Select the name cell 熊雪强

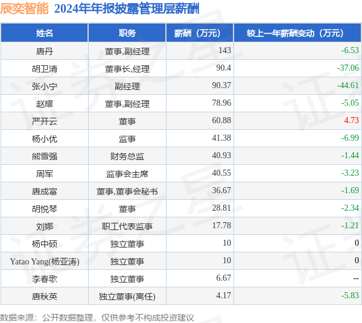point(45,156)
